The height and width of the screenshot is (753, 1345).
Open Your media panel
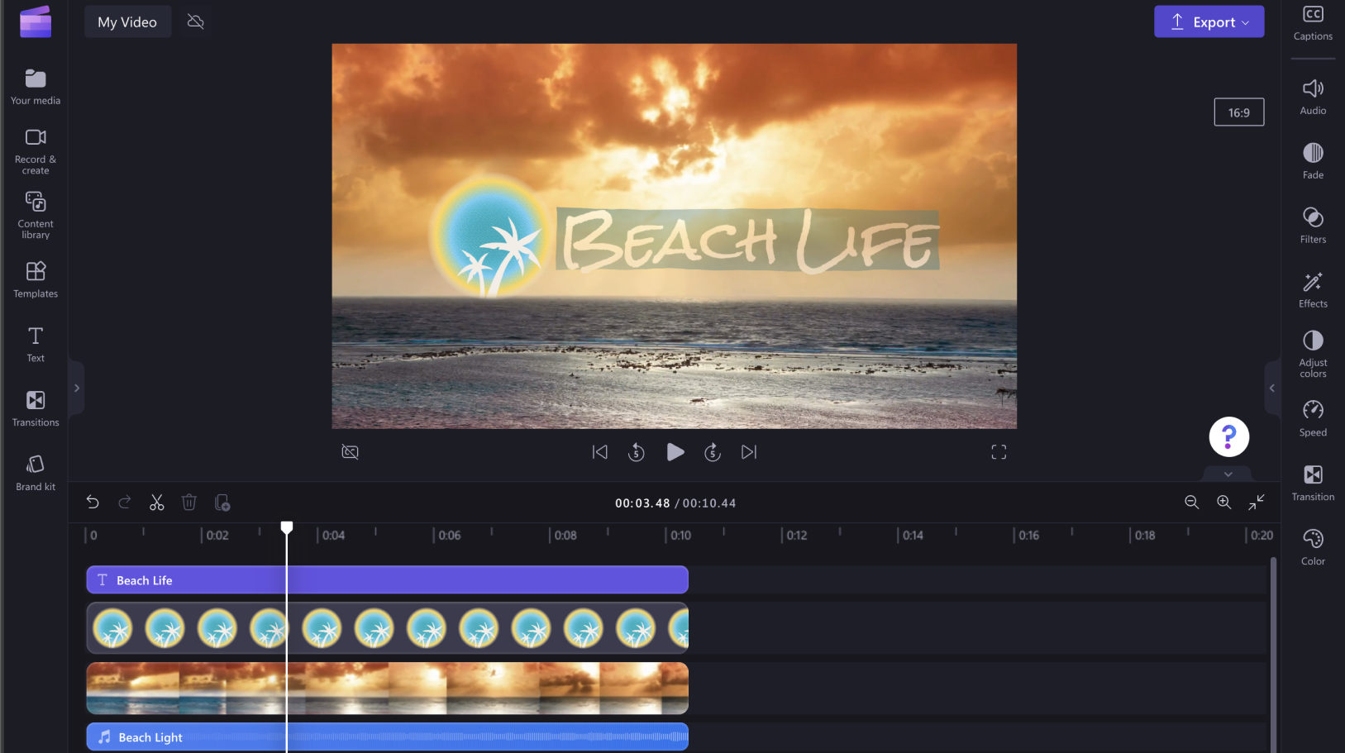(36, 87)
